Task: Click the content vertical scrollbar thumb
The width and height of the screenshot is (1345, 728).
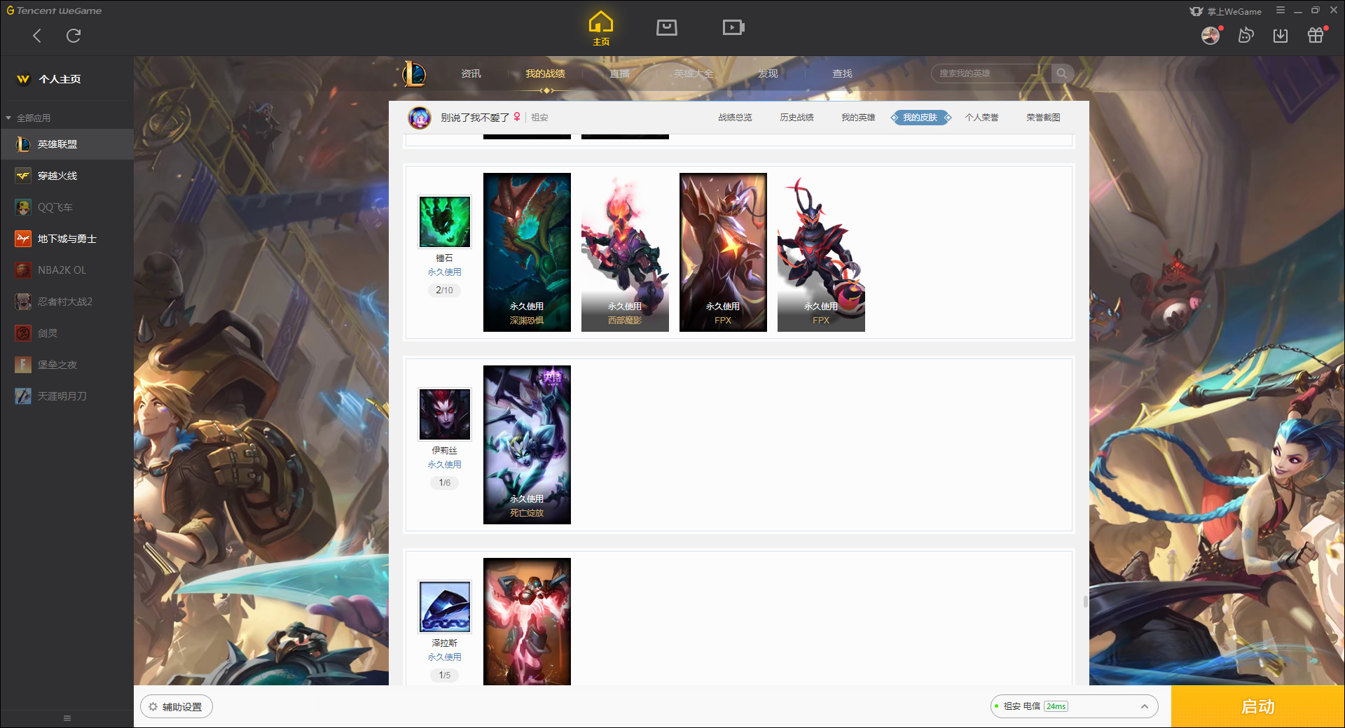Action: coord(1086,601)
